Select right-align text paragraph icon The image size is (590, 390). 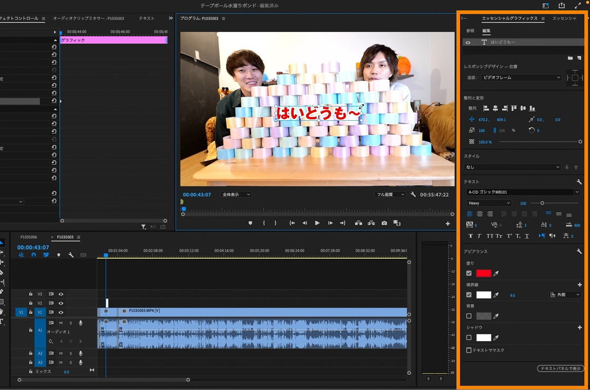tap(490, 214)
